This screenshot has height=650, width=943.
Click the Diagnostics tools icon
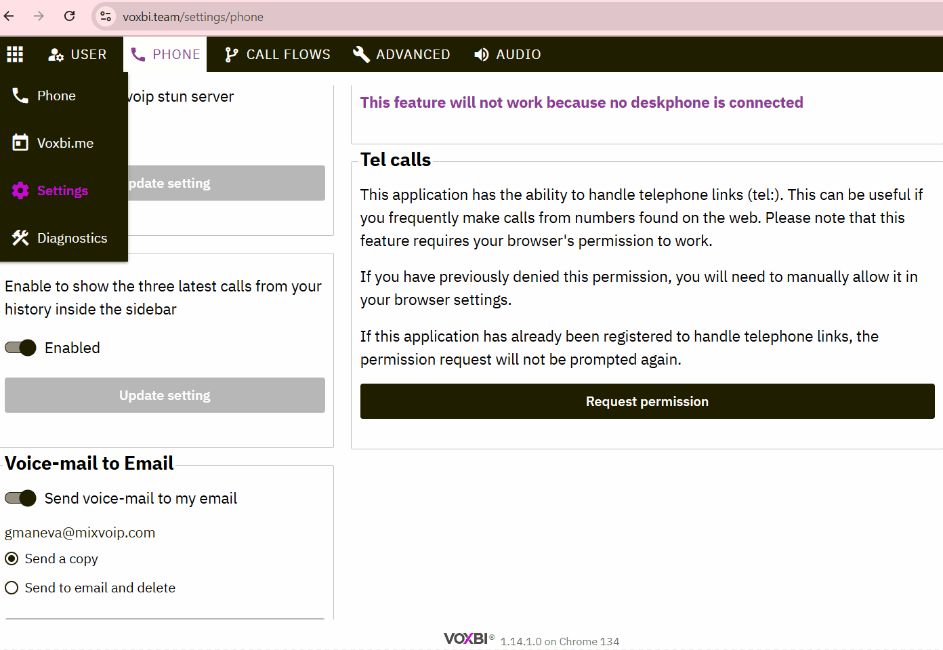click(x=20, y=238)
